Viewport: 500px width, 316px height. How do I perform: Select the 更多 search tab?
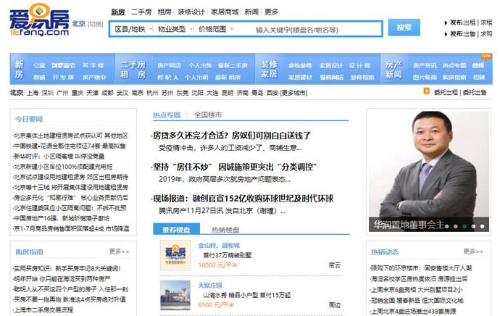(271, 12)
